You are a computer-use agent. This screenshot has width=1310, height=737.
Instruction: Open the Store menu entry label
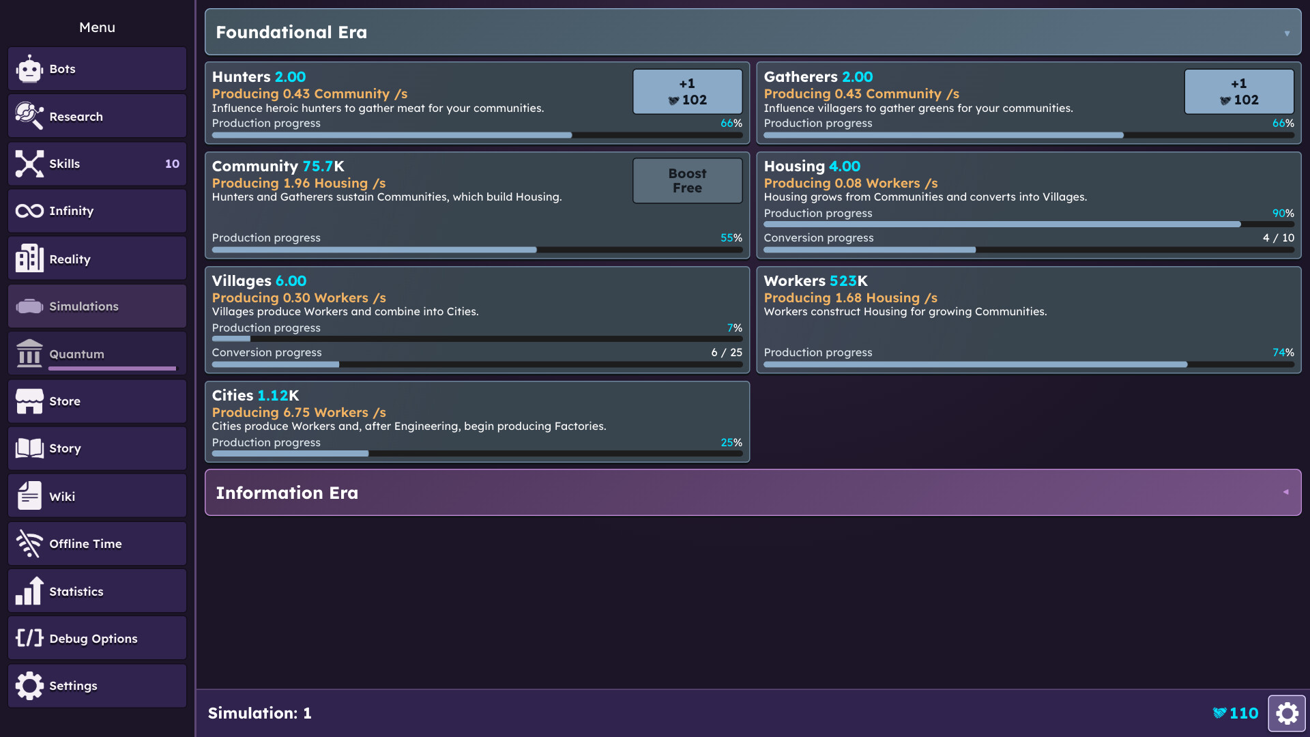[x=65, y=401]
